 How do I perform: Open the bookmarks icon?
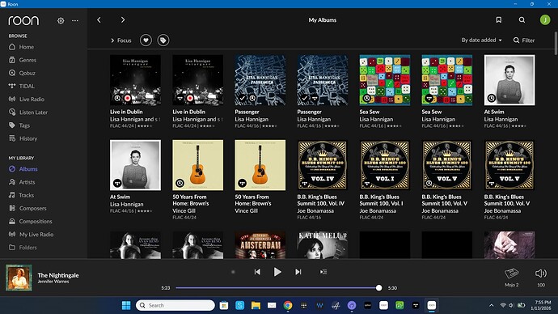[499, 20]
